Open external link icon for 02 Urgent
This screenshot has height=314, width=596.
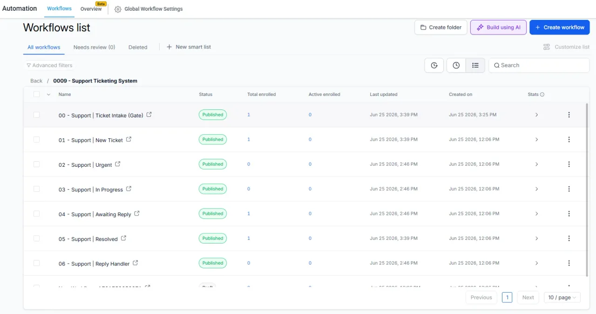pyautogui.click(x=118, y=164)
